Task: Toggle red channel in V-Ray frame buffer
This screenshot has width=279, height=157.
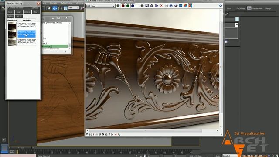Action: click(x=123, y=6)
